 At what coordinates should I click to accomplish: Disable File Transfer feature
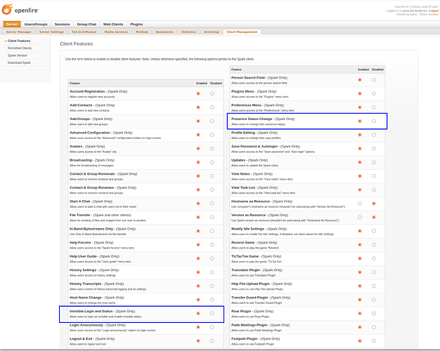pos(212,218)
